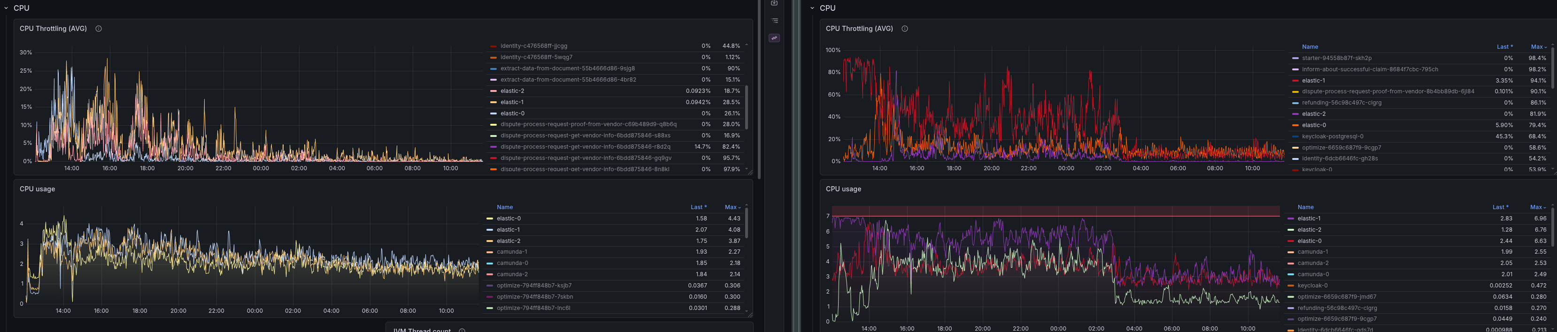The image size is (1557, 332).
Task: Click color swatch of elastic-0 with max 4.43
Action: [490, 219]
